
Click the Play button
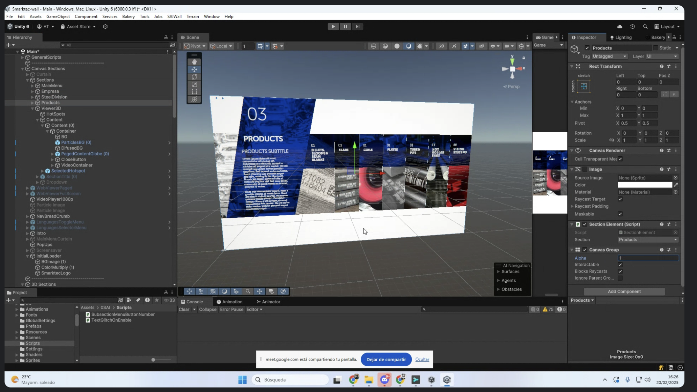pos(333,27)
